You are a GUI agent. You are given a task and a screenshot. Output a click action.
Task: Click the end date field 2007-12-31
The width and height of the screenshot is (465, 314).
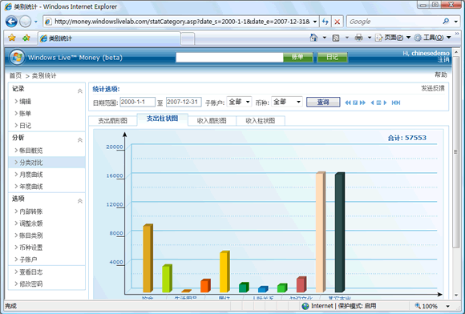(184, 102)
